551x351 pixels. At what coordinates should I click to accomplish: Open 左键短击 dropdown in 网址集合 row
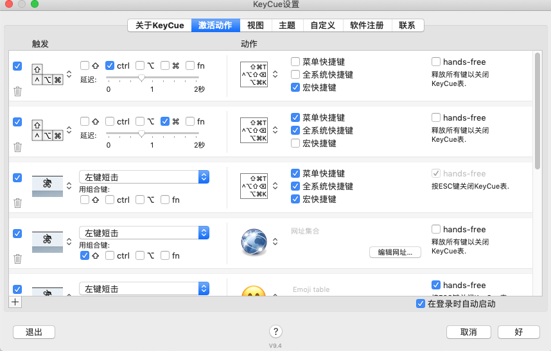tap(144, 233)
